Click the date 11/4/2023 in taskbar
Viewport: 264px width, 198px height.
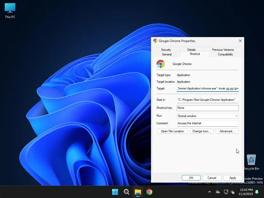point(246,194)
